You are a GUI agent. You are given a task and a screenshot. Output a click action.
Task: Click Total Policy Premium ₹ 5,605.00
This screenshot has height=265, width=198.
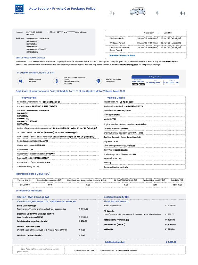point(171,242)
